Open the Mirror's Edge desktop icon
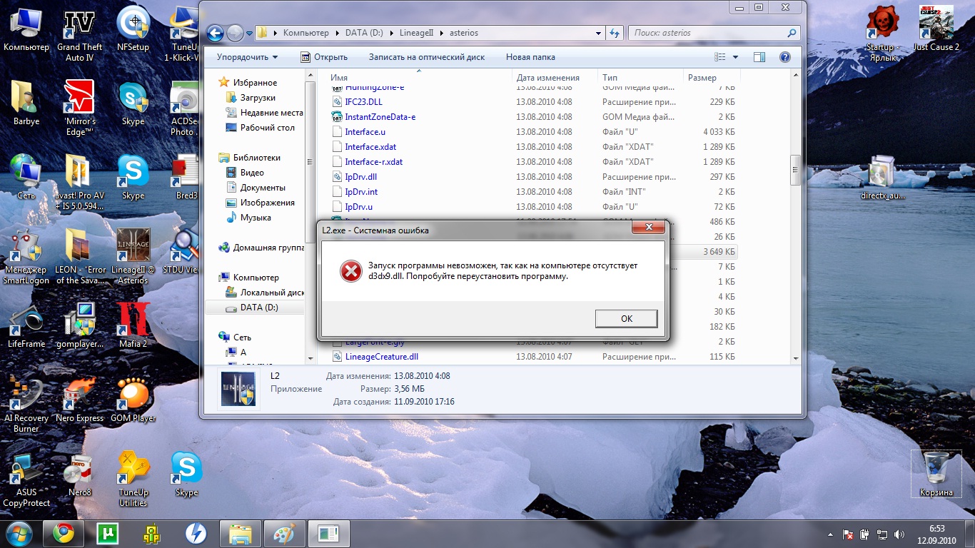Viewport: 975px width, 548px height. tap(79, 102)
